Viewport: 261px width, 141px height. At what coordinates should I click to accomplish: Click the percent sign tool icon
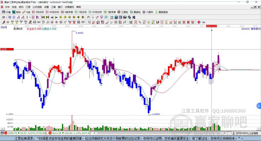click(x=140, y=22)
